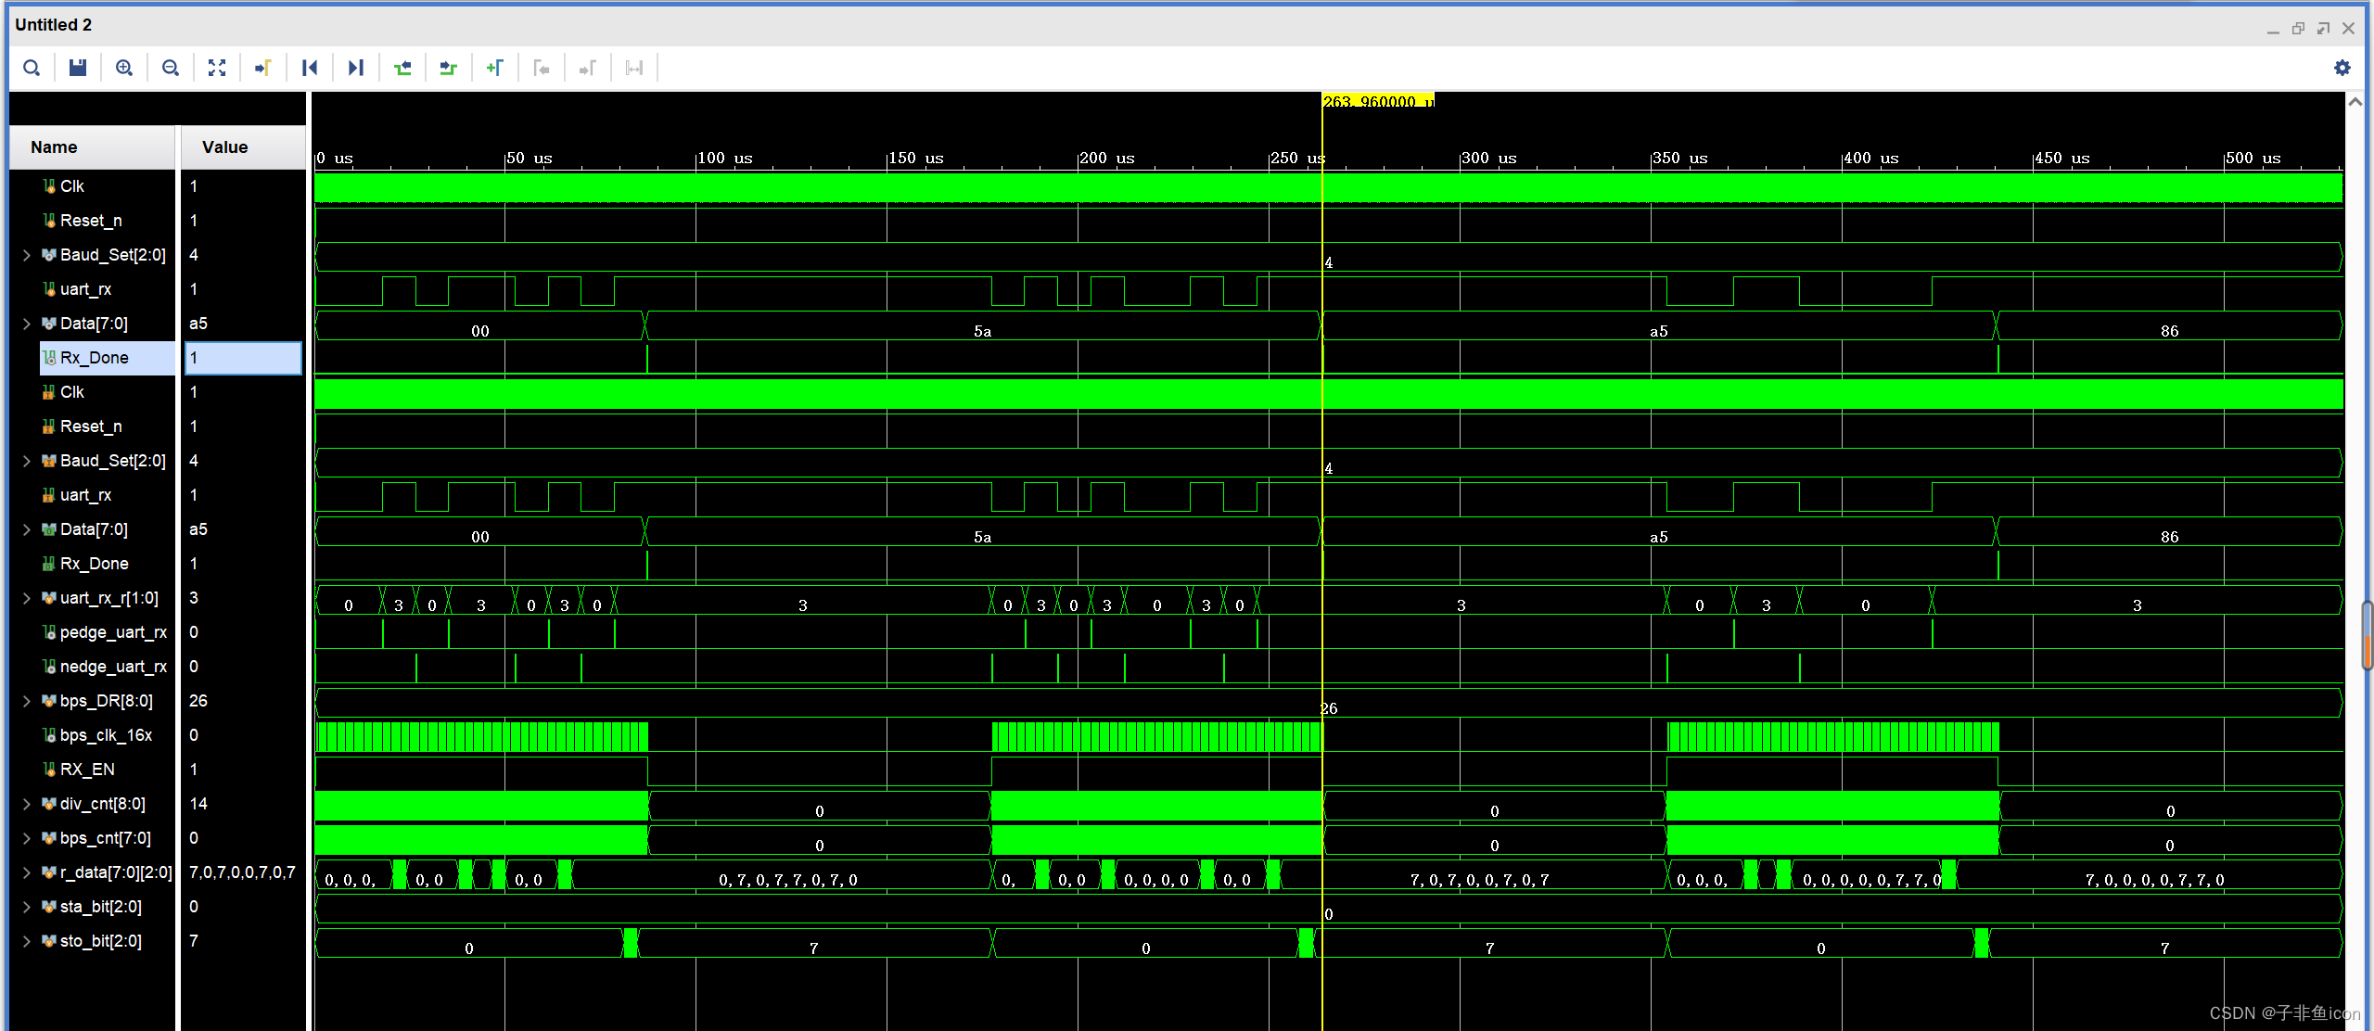Click the Search magnifier icon
This screenshot has height=1031, width=2374.
pyautogui.click(x=32, y=68)
